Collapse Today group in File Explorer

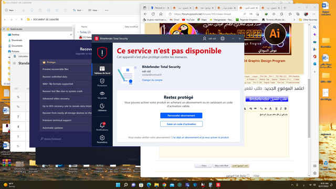(78, 32)
